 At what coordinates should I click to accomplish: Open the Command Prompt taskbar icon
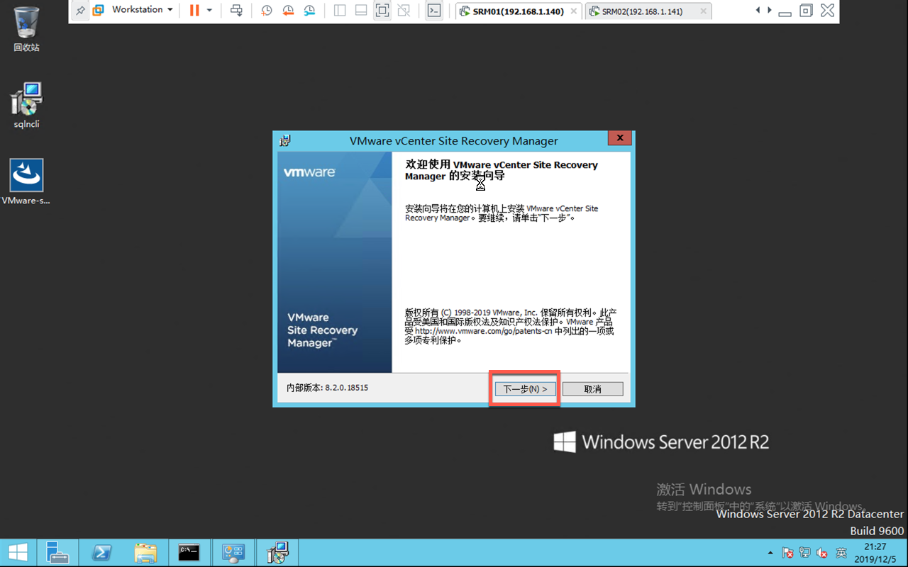pos(189,553)
